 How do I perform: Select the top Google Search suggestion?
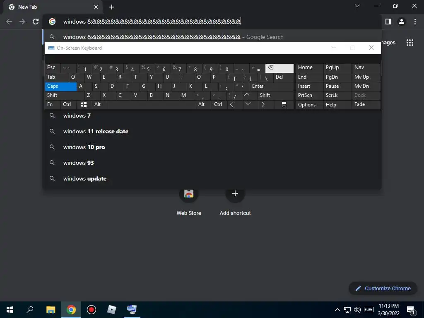[212, 37]
